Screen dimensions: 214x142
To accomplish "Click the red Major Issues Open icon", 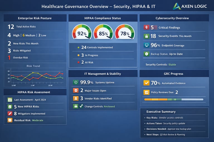I will click(x=76, y=90).
